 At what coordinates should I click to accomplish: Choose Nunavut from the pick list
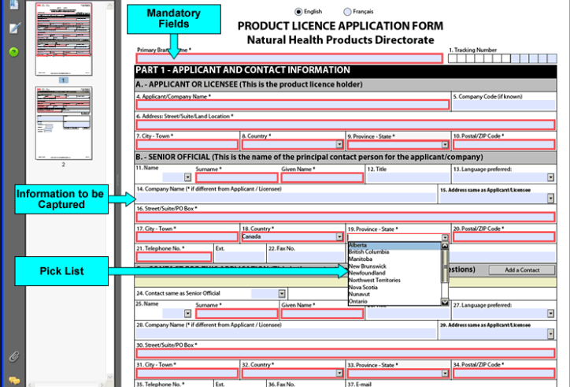coord(394,294)
